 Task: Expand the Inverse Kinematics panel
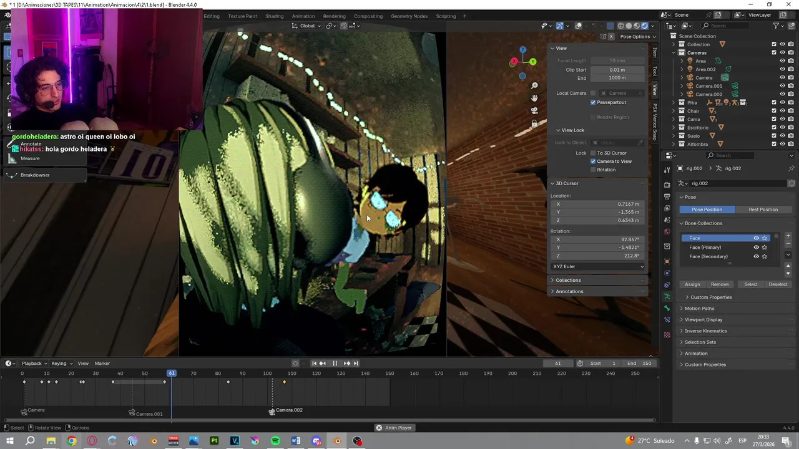[705, 331]
